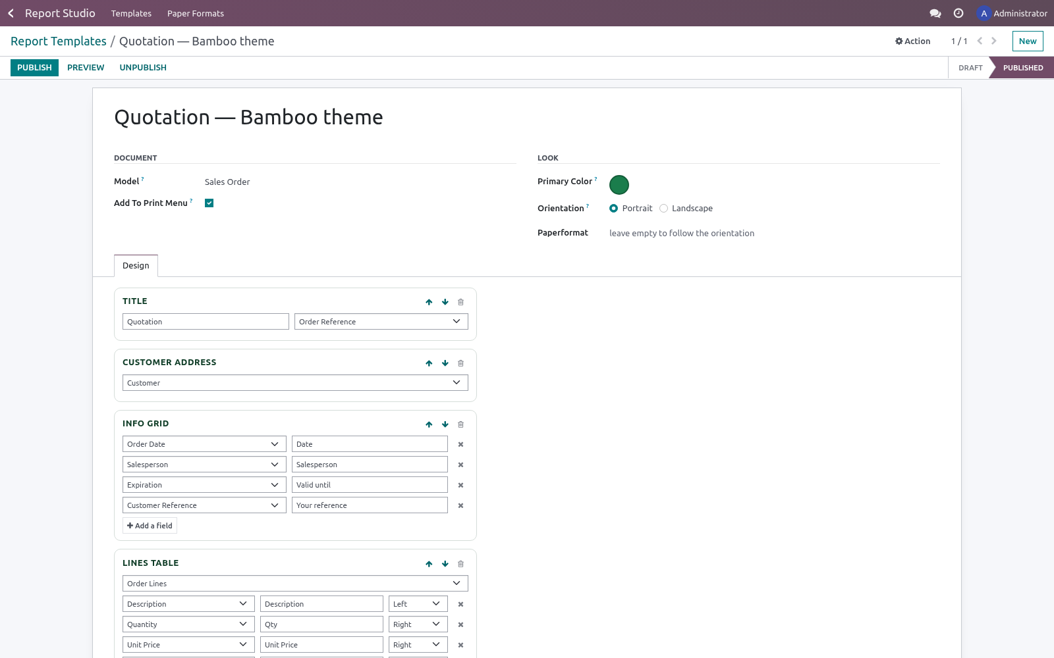
Task: Remove the Quantity column row
Action: coord(460,624)
